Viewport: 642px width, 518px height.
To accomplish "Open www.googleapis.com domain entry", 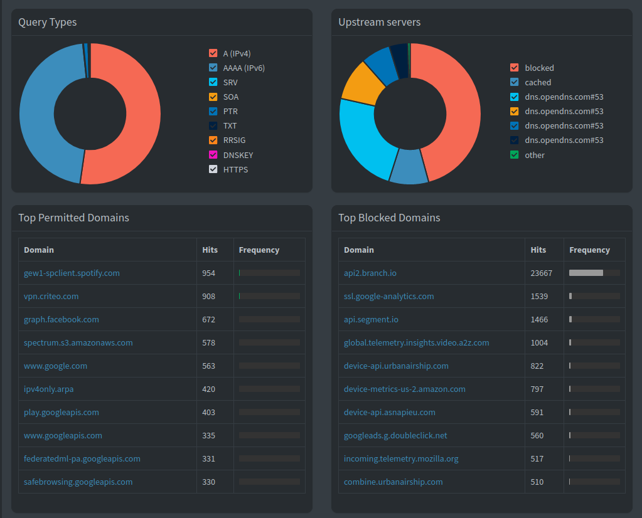I will pos(63,435).
